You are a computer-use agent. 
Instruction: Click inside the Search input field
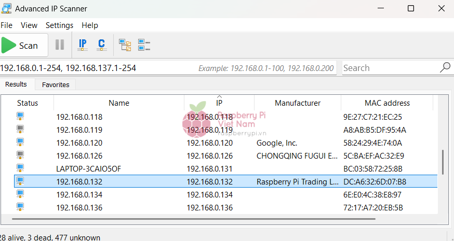click(x=390, y=68)
